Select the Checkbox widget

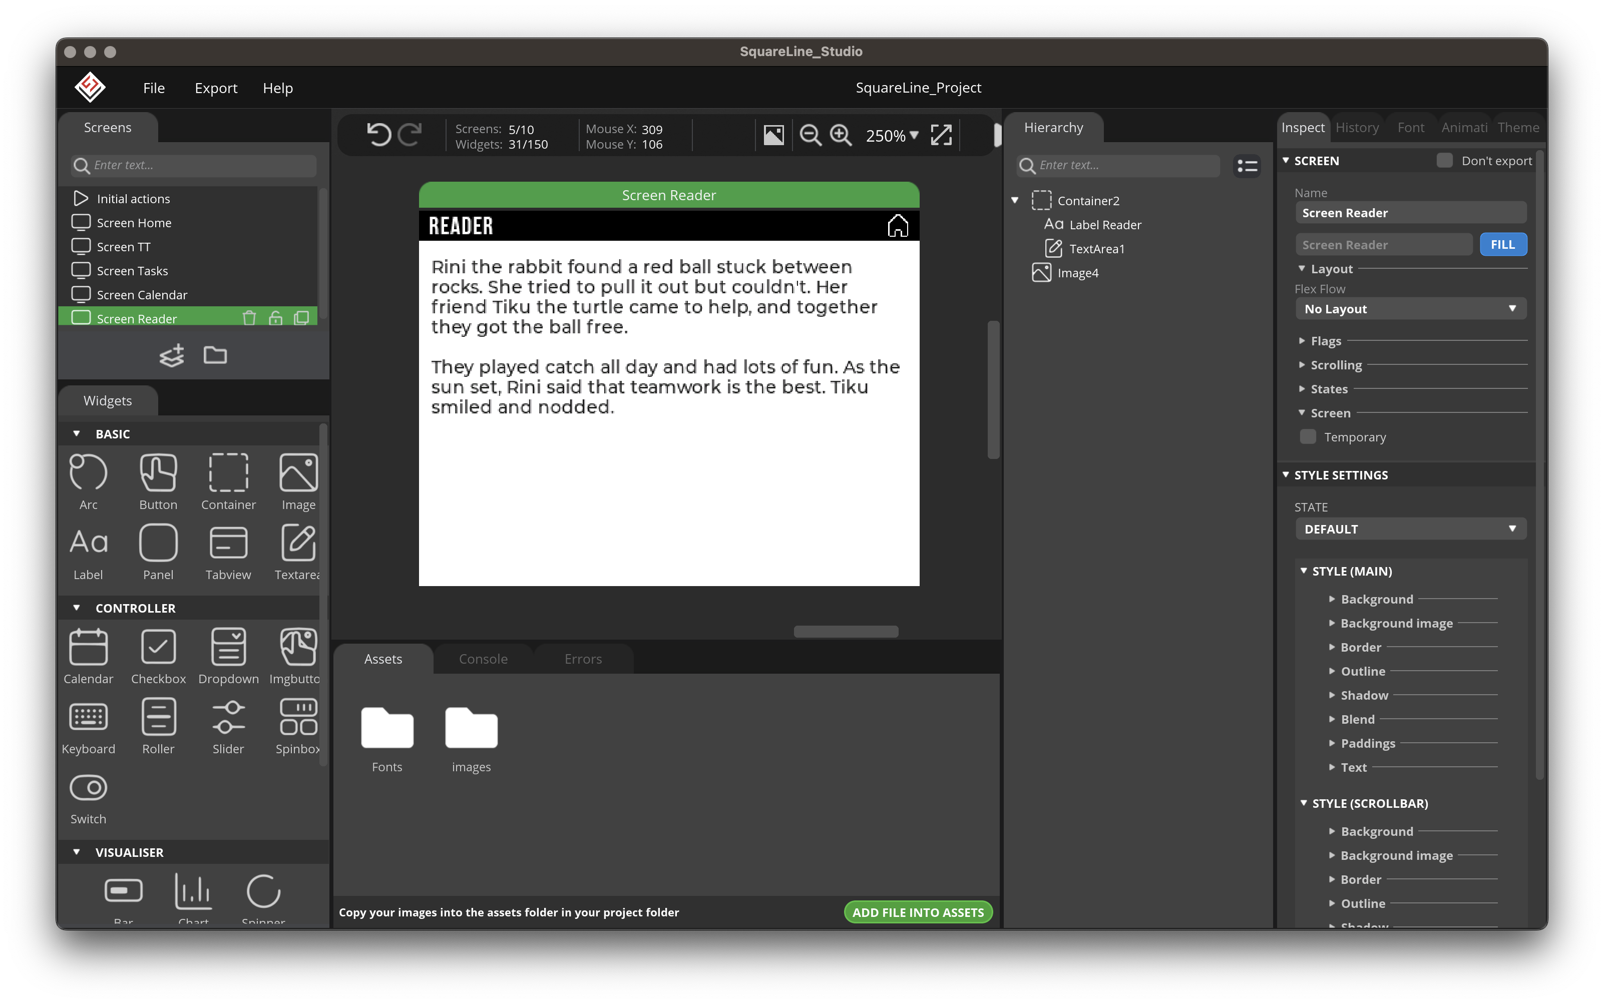(158, 656)
